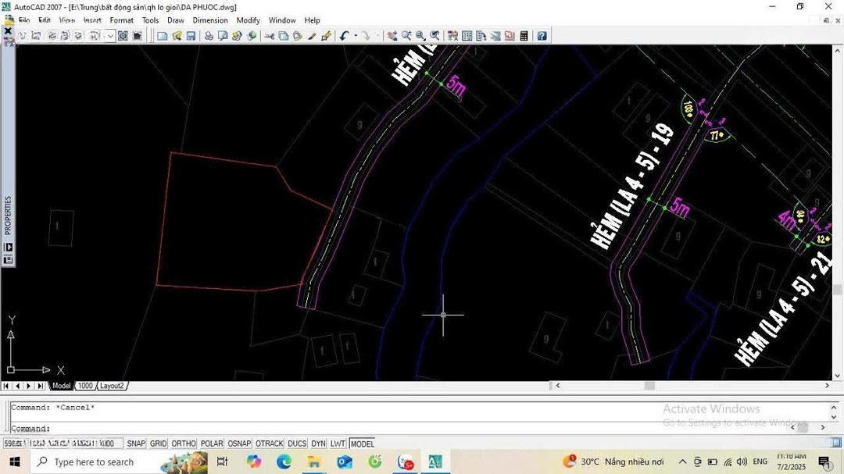Image resolution: width=844 pixels, height=474 pixels.
Task: Click the Help question mark icon
Action: 542,36
